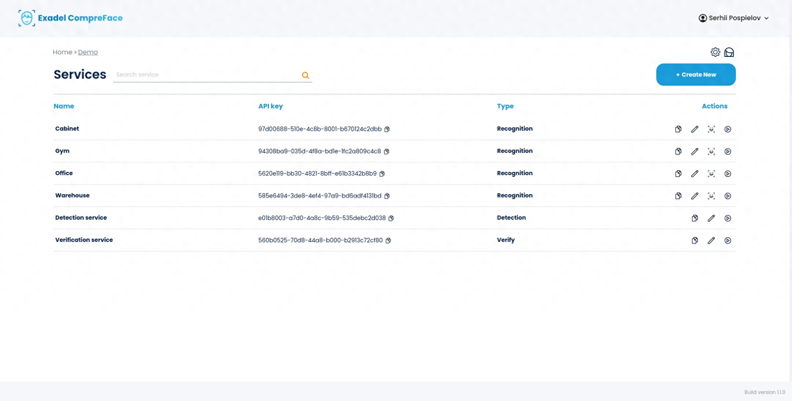Click the Verify type cell
792x401 pixels.
(x=506, y=240)
